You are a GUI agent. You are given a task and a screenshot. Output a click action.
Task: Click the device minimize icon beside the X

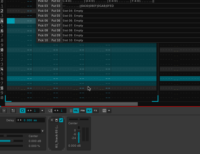(56, 120)
